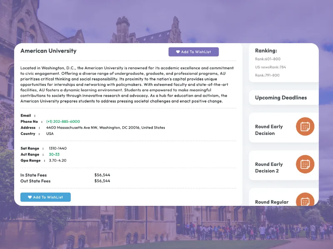Click the Ranking heading
This screenshot has width=333, height=249.
[266, 51]
